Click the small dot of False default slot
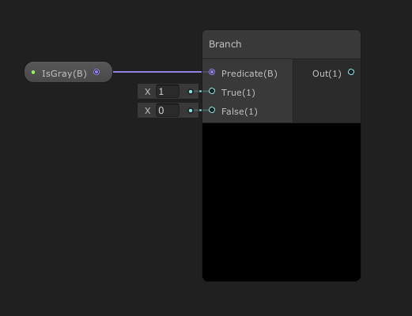Screen dimensions: 412x316 tap(191, 111)
